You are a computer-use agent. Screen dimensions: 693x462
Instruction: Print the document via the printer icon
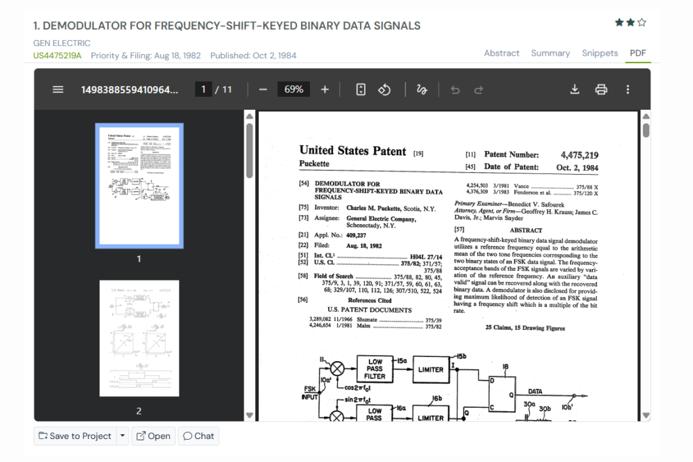(601, 89)
